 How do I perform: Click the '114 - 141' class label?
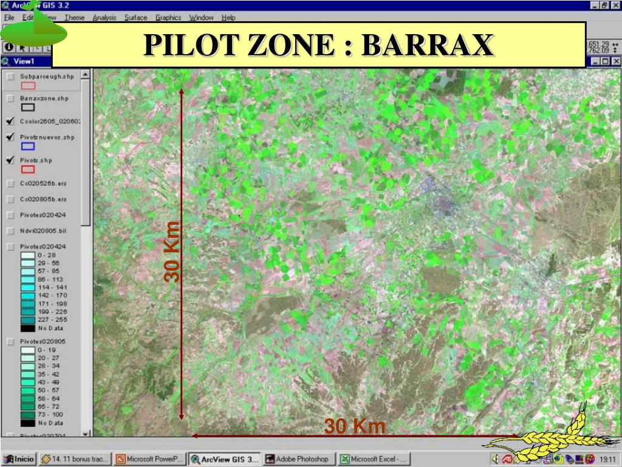[x=52, y=288]
